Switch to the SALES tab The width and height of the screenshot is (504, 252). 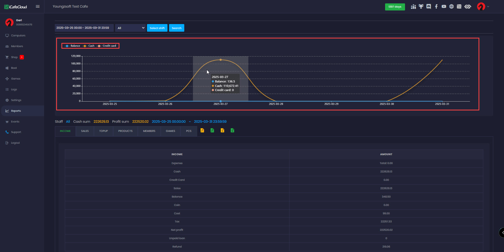click(x=85, y=131)
